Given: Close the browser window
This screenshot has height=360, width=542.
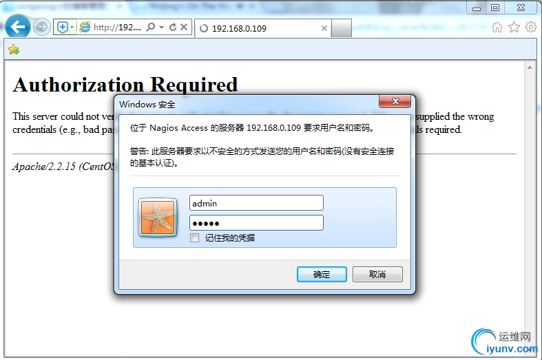Looking at the screenshot, I should click(521, 8).
